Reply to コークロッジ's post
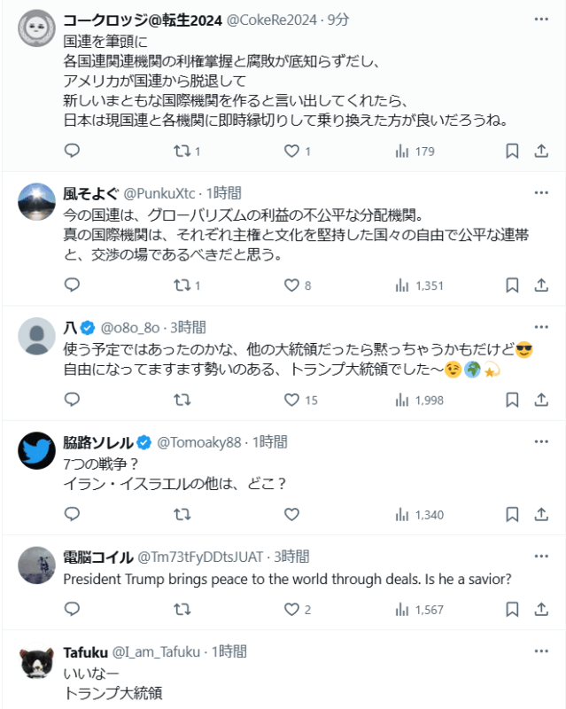 (73, 152)
